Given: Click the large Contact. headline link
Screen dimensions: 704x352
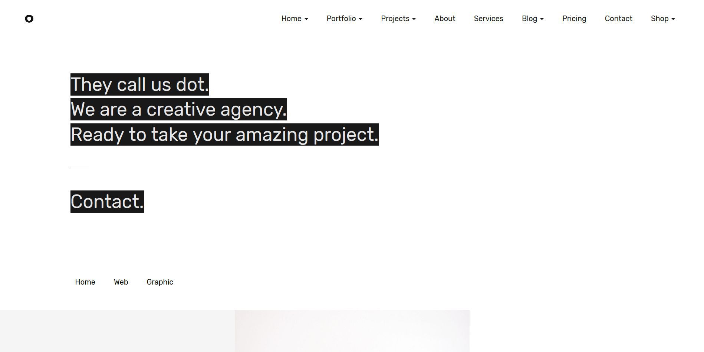Looking at the screenshot, I should point(107,202).
